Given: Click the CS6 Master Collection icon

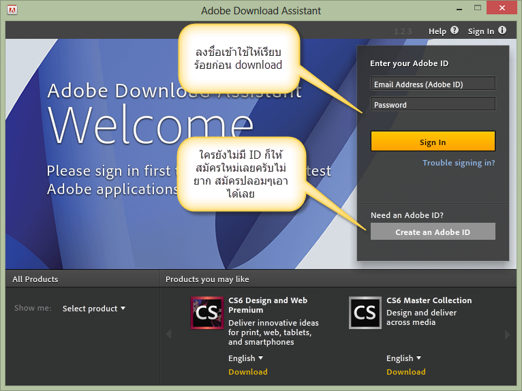Looking at the screenshot, I should point(365,313).
